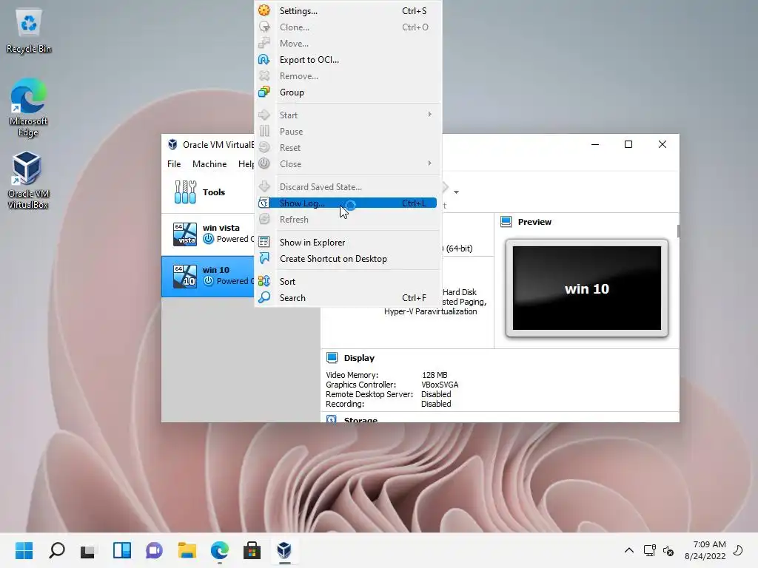758x568 pixels.
Task: Open Settings from the context menu
Action: (348, 10)
